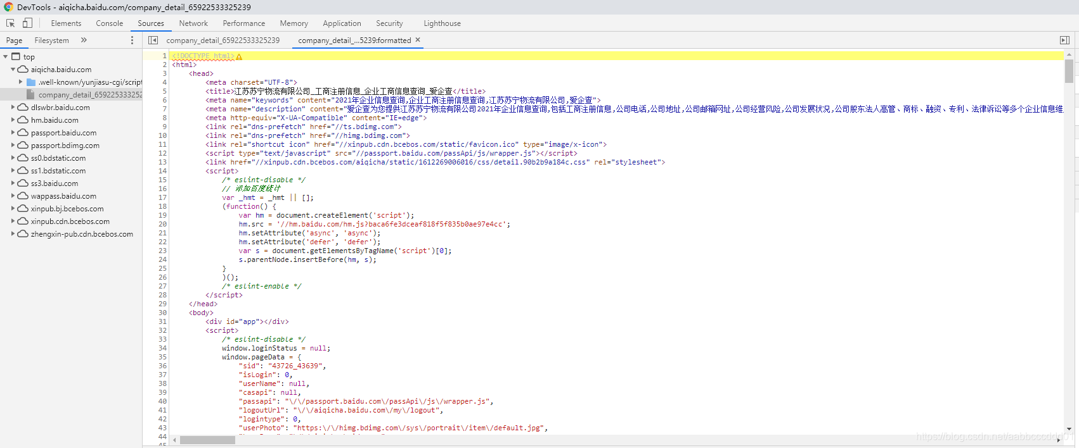Screen dimensions: 1079x448
Task: Open the Security tab
Action: click(x=389, y=23)
